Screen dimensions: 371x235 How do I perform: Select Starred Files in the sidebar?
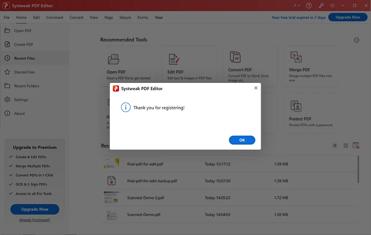tap(35, 72)
